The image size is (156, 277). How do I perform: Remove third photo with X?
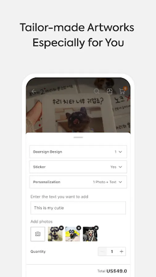[96, 228]
